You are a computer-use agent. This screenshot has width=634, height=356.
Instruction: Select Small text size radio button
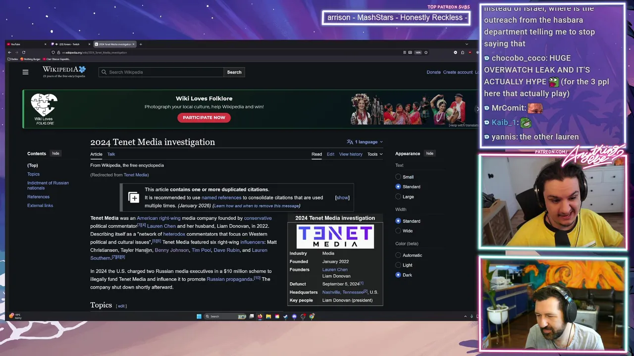click(398, 177)
